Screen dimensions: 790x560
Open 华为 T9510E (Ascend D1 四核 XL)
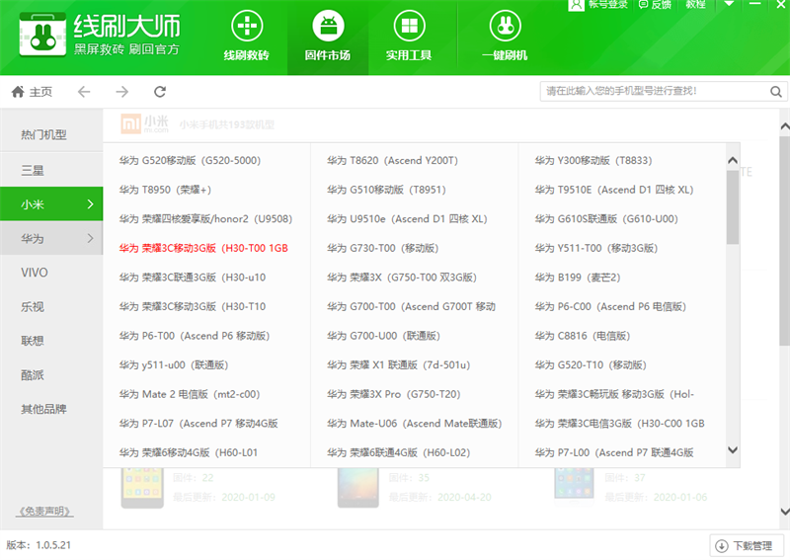click(x=614, y=190)
